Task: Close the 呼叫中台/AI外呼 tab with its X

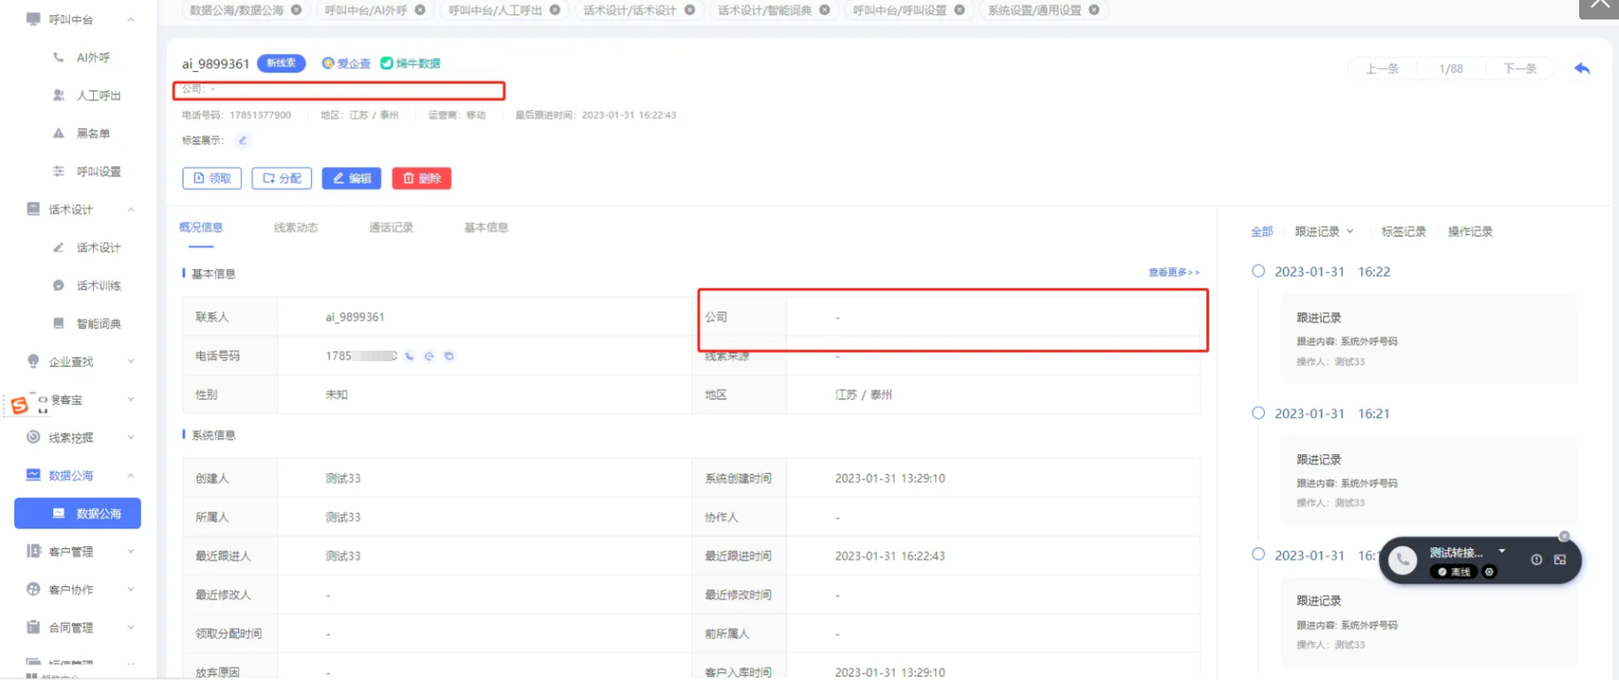Action: click(x=420, y=10)
